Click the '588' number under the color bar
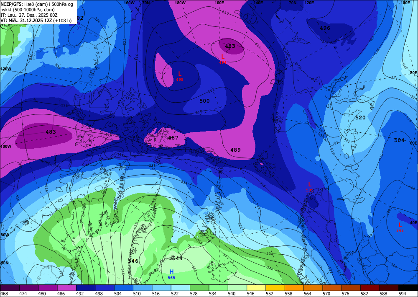Screen dimensions: 418x297 (383, 294)
